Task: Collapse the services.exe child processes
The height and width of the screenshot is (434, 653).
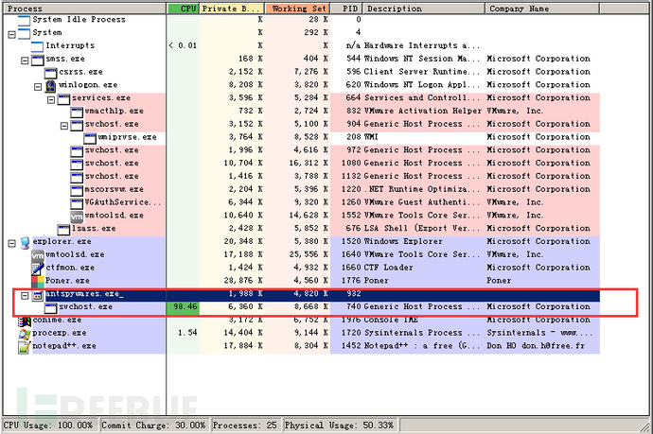Action: [x=50, y=98]
